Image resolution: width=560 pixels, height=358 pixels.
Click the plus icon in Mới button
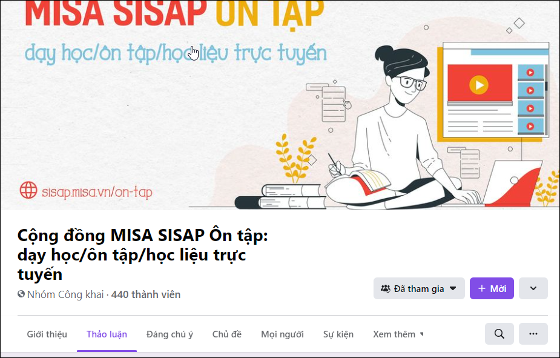coord(481,288)
